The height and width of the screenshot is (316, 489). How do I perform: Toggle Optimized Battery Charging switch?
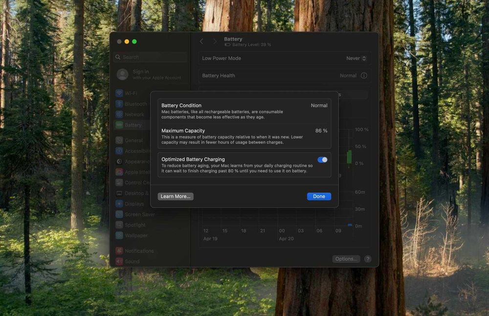[x=322, y=160]
